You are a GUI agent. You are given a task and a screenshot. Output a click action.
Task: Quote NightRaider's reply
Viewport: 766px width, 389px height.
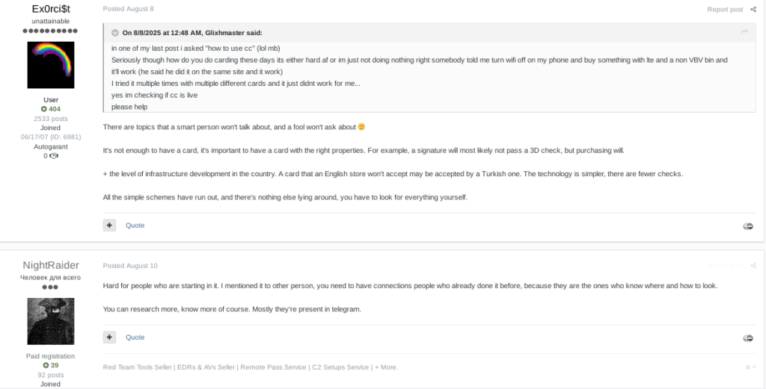(135, 337)
